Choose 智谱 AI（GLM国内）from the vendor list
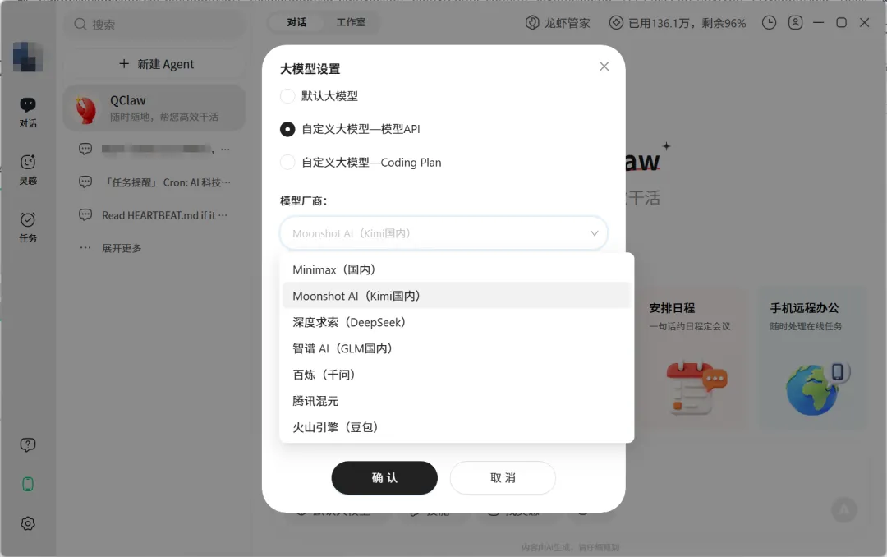This screenshot has width=887, height=557. (x=457, y=348)
